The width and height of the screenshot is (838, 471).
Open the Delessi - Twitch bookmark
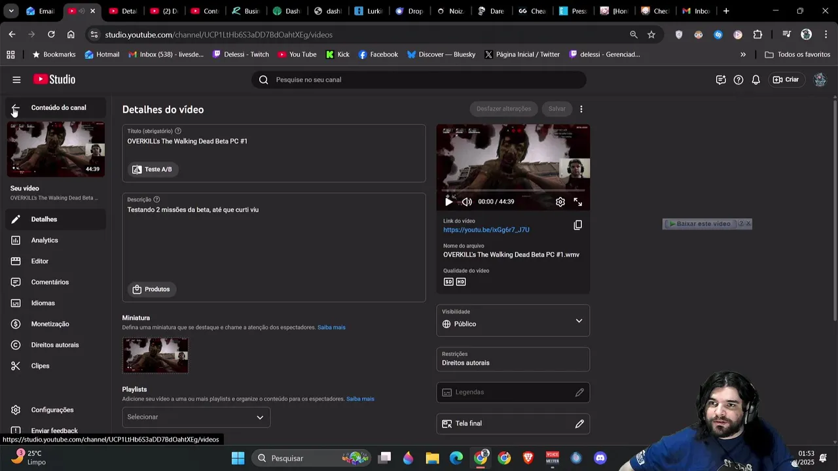tap(241, 54)
